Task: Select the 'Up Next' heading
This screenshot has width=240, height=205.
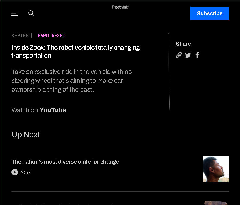Action: tap(26, 135)
